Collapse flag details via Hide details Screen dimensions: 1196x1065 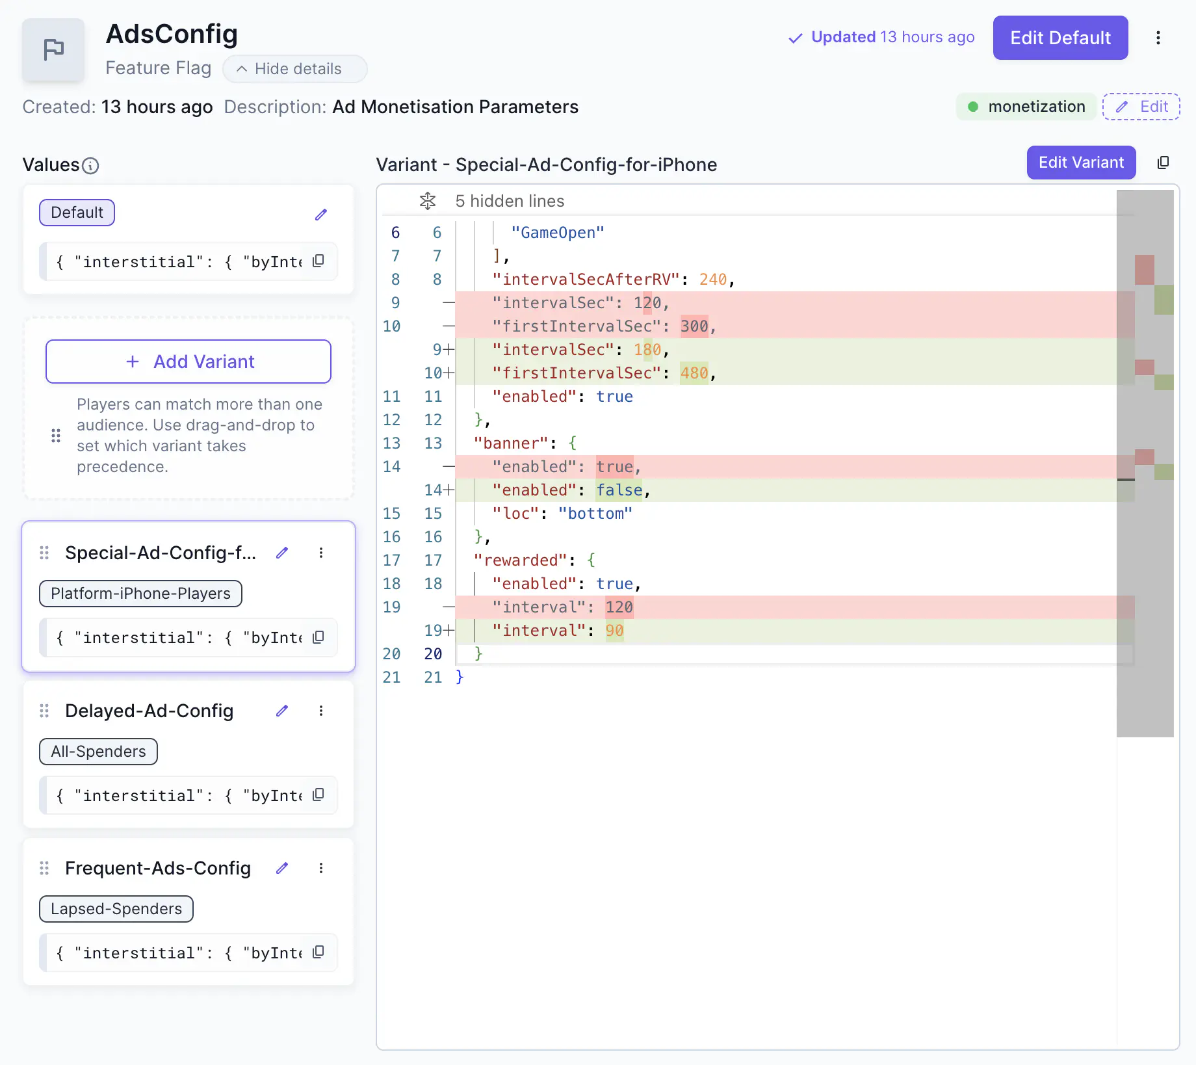[294, 69]
